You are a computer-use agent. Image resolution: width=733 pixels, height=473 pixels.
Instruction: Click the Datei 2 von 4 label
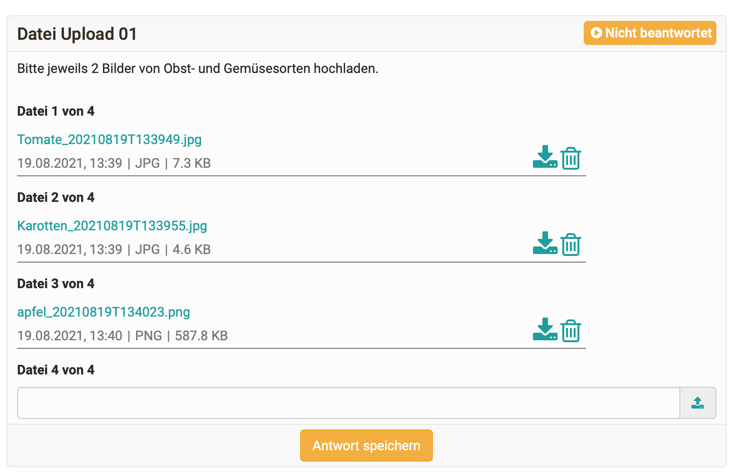coord(56,198)
